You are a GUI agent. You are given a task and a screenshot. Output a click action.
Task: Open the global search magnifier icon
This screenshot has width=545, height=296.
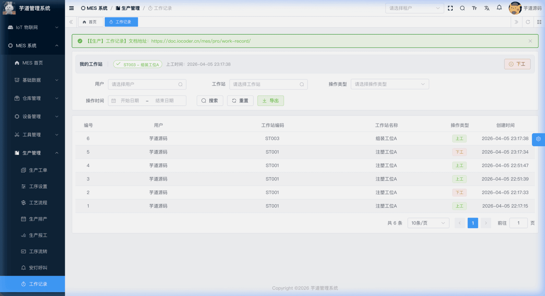pos(462,8)
